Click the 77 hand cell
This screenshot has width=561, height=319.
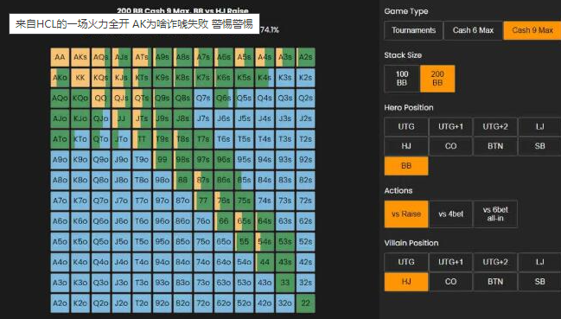(x=203, y=201)
